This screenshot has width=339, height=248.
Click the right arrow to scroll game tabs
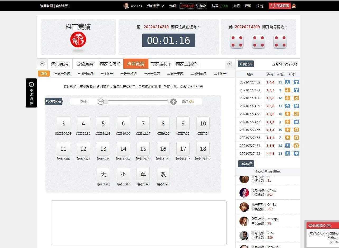point(229,64)
